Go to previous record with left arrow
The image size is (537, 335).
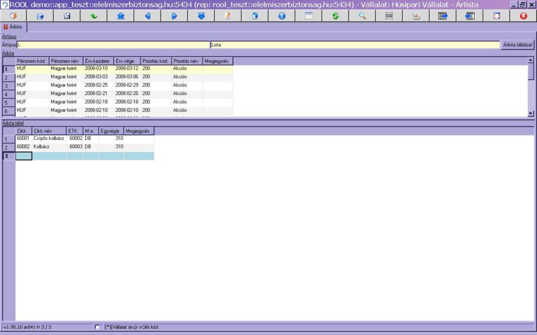[x=148, y=15]
